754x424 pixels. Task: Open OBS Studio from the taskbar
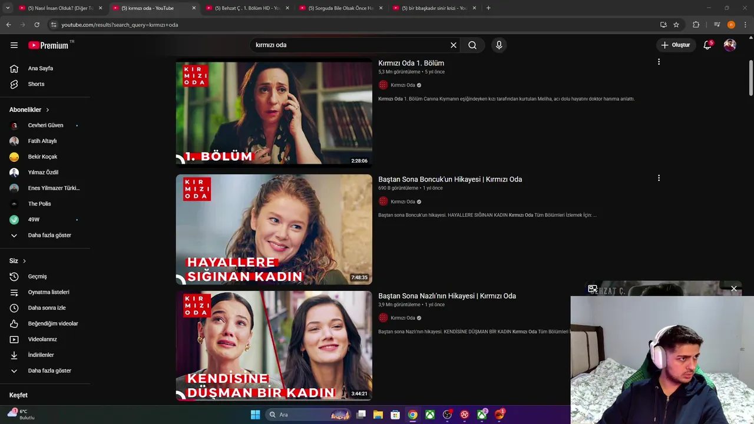[447, 415]
